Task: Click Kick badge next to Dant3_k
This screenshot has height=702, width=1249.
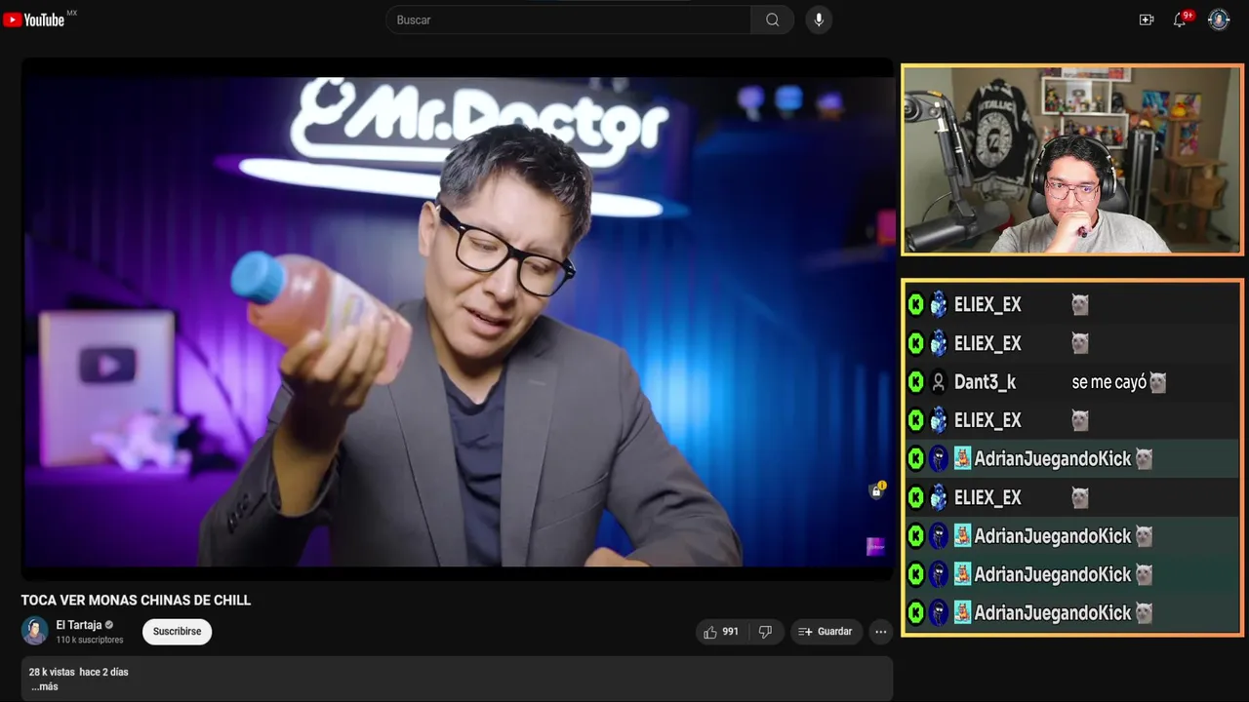Action: (915, 382)
